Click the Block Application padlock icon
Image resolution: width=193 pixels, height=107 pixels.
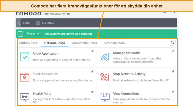click(25, 77)
